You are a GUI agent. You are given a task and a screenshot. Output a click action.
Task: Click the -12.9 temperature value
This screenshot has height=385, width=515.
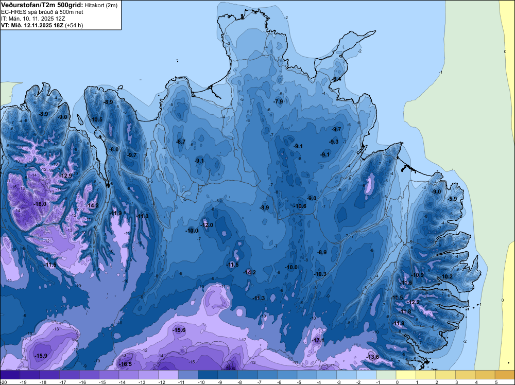point(66,176)
